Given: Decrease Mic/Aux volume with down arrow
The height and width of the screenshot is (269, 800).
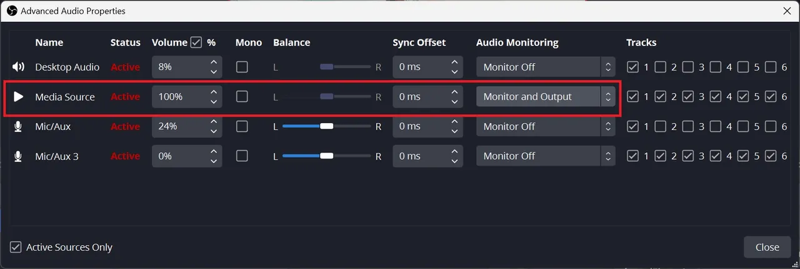Looking at the screenshot, I should coord(214,131).
